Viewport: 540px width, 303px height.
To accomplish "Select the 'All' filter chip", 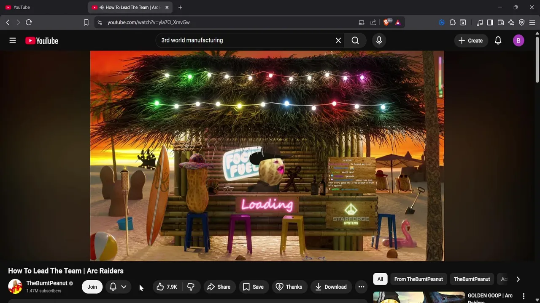I will tap(380, 279).
